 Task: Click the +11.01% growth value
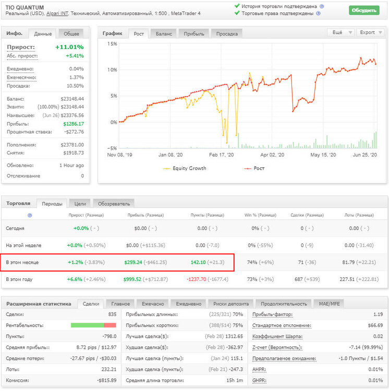coord(69,47)
